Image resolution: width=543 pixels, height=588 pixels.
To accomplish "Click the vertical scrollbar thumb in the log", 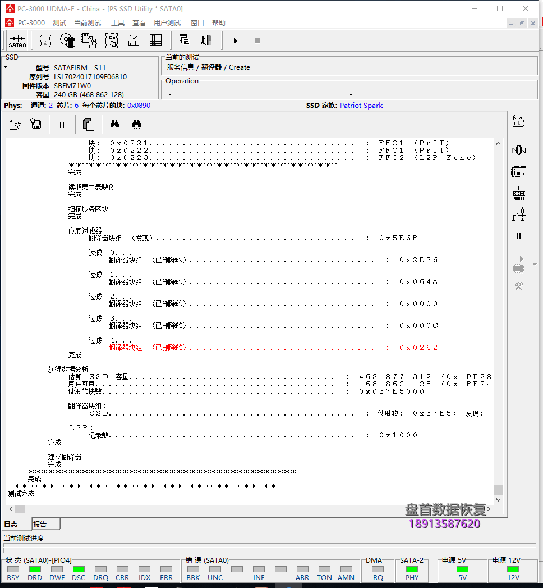I will tap(498, 490).
